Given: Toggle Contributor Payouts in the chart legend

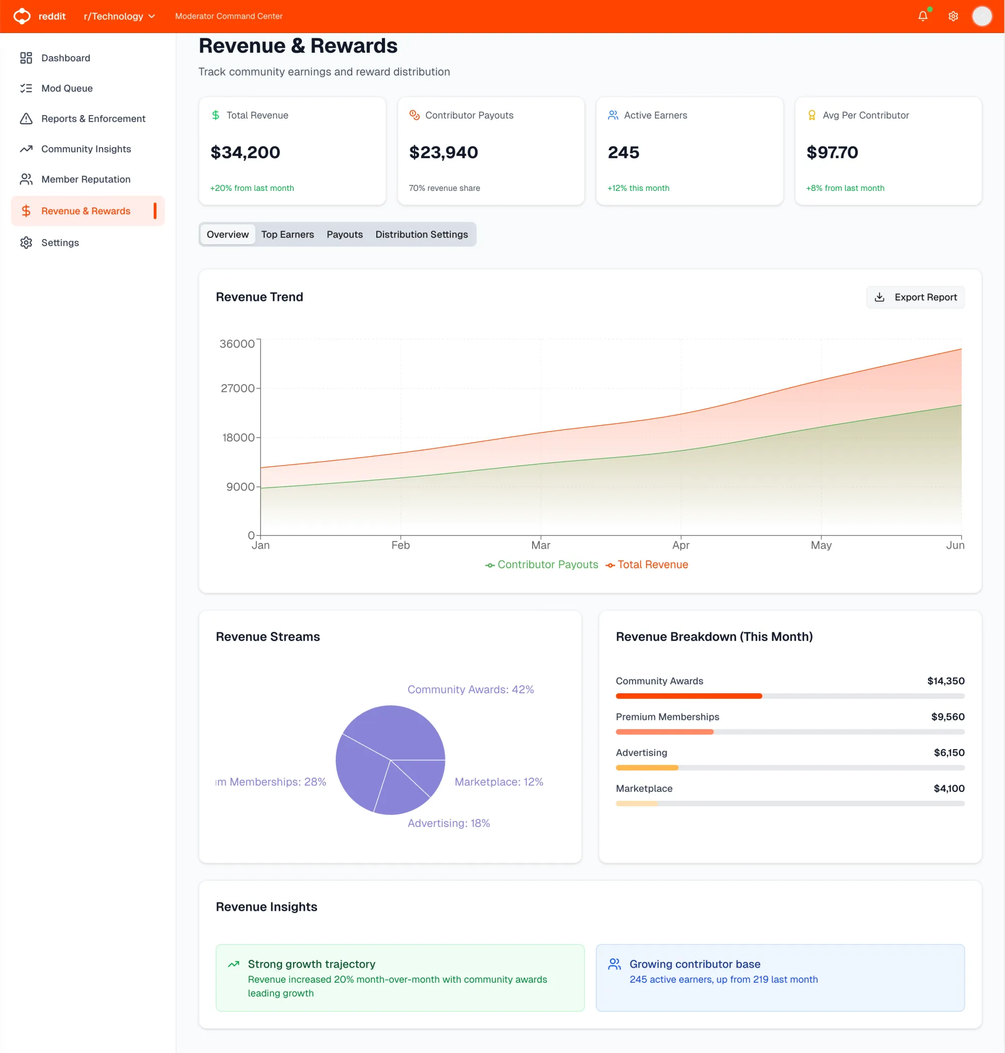Looking at the screenshot, I should pyautogui.click(x=541, y=565).
